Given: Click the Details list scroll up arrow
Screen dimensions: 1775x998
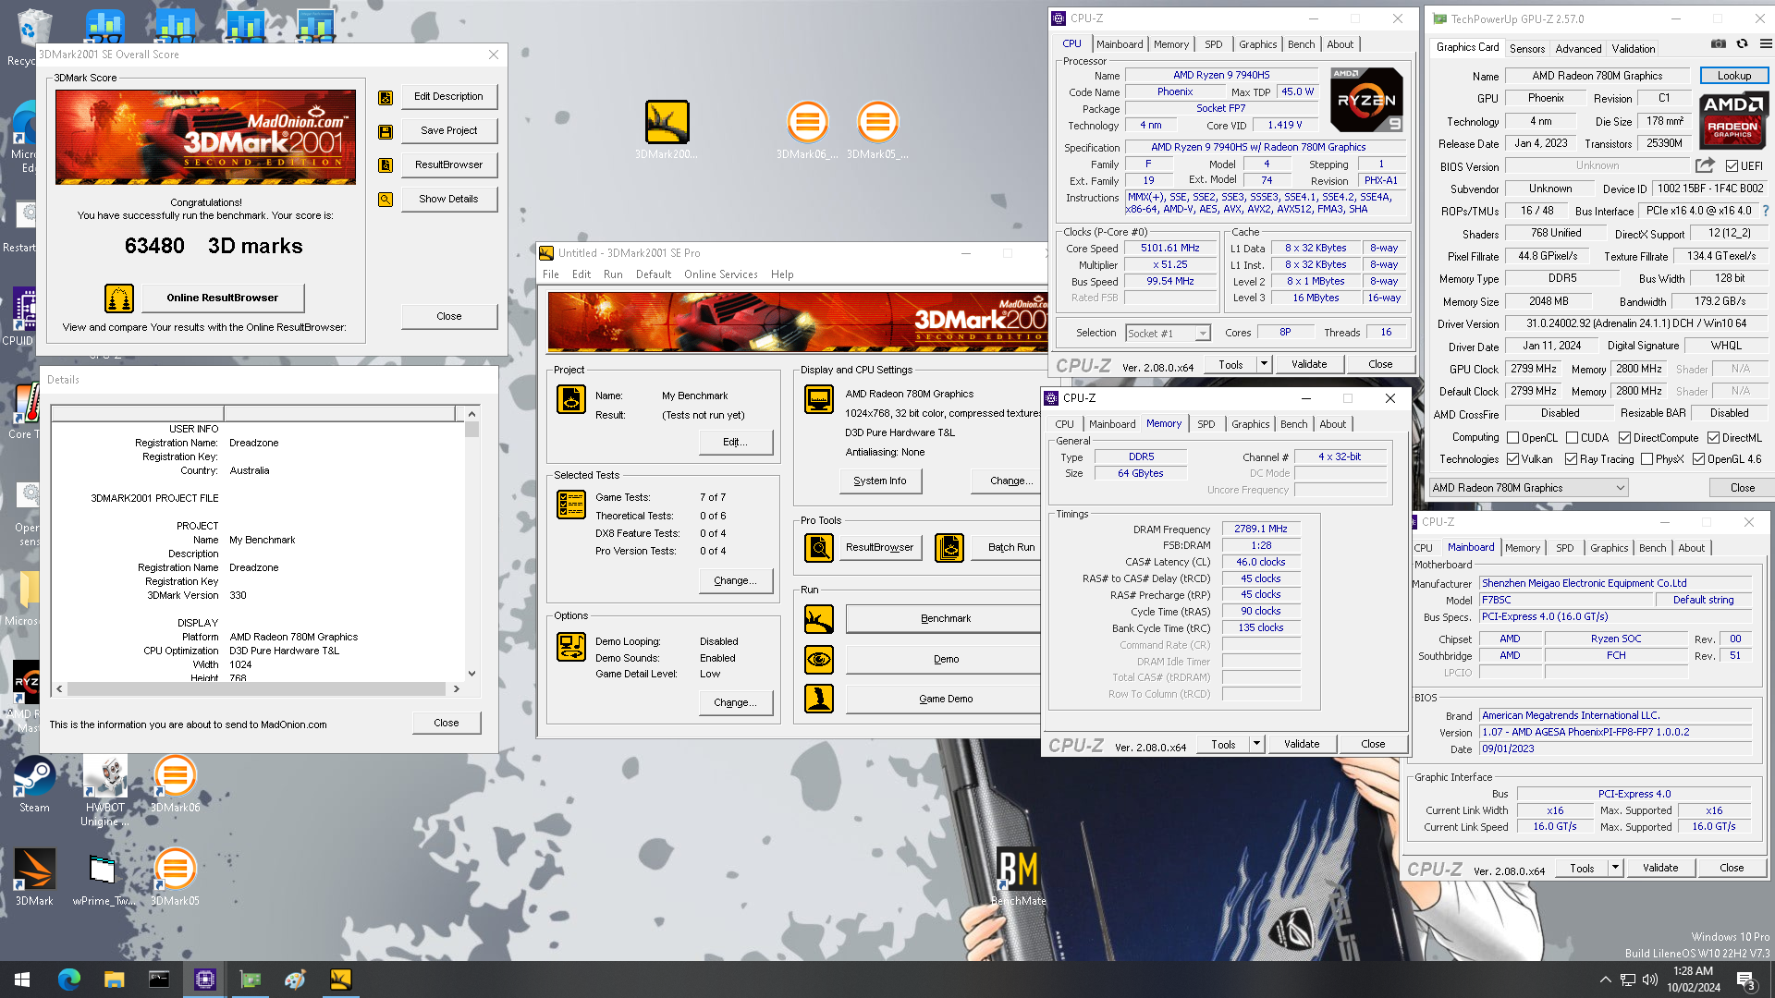Looking at the screenshot, I should click(471, 414).
